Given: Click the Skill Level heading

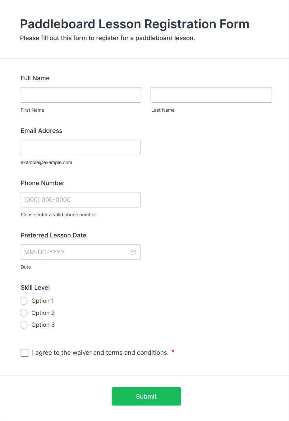Looking at the screenshot, I should [35, 288].
